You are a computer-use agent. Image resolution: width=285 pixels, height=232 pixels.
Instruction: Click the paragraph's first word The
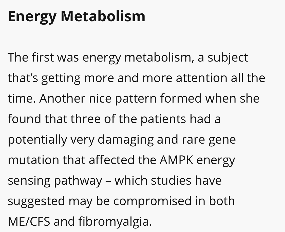(x=18, y=57)
